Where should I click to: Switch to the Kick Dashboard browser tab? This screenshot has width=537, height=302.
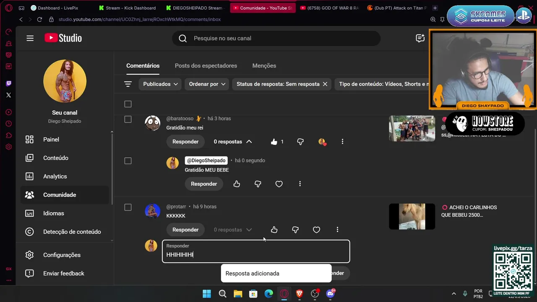[127, 8]
